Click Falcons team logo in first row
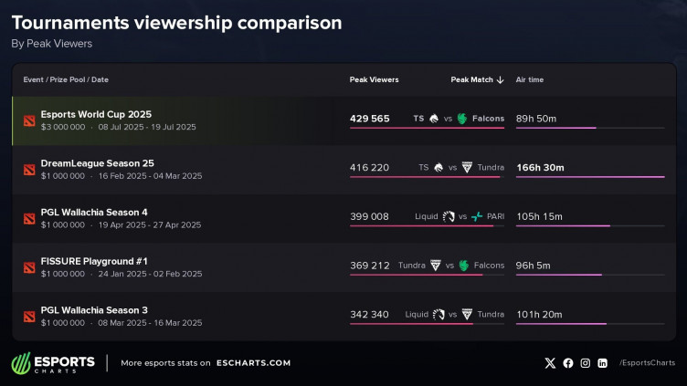The width and height of the screenshot is (687, 386). point(462,119)
